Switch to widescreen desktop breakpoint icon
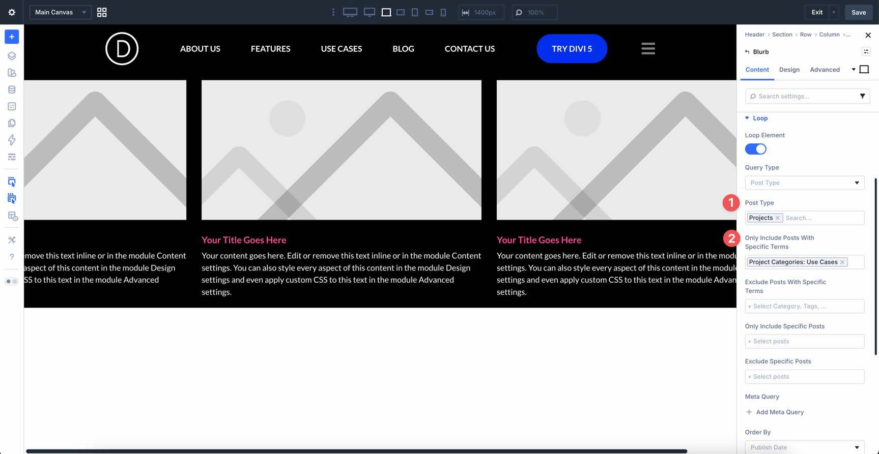879x454 pixels. [x=370, y=12]
